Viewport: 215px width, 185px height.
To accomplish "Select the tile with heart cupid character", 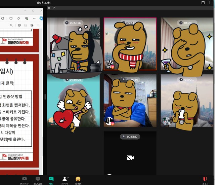I will tap(73, 101).
